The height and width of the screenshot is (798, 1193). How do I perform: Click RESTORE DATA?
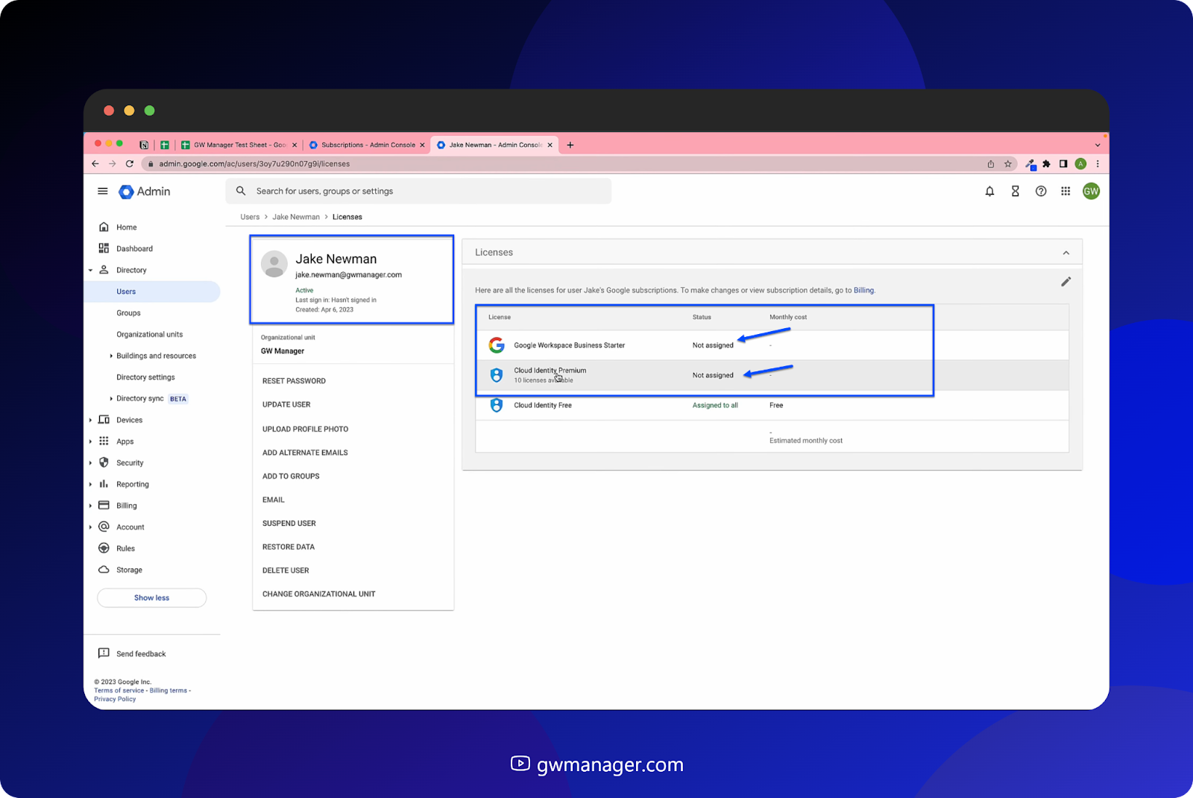pyautogui.click(x=289, y=547)
